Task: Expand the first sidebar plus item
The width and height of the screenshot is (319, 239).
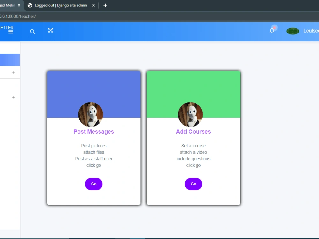Action: click(14, 73)
